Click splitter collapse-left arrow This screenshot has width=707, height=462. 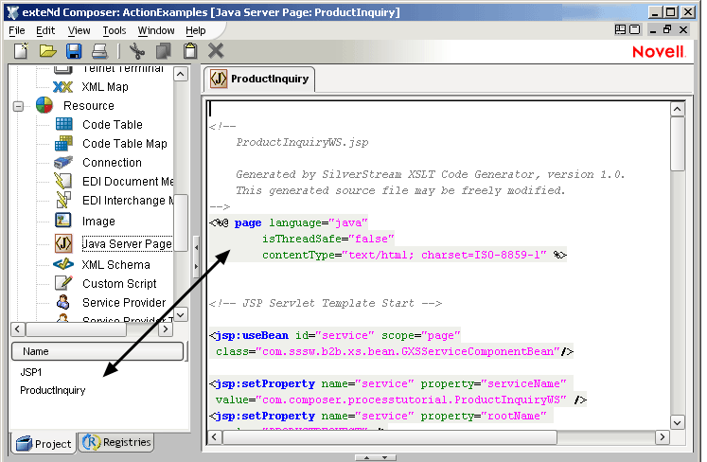click(197, 247)
